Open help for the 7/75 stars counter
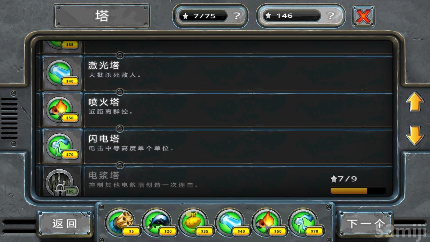This screenshot has width=430, height=242. click(x=236, y=16)
